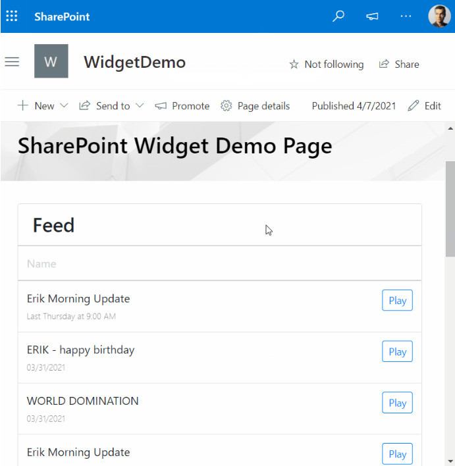Play ERIK - happy birthday item
This screenshot has height=466, width=455.
point(397,351)
